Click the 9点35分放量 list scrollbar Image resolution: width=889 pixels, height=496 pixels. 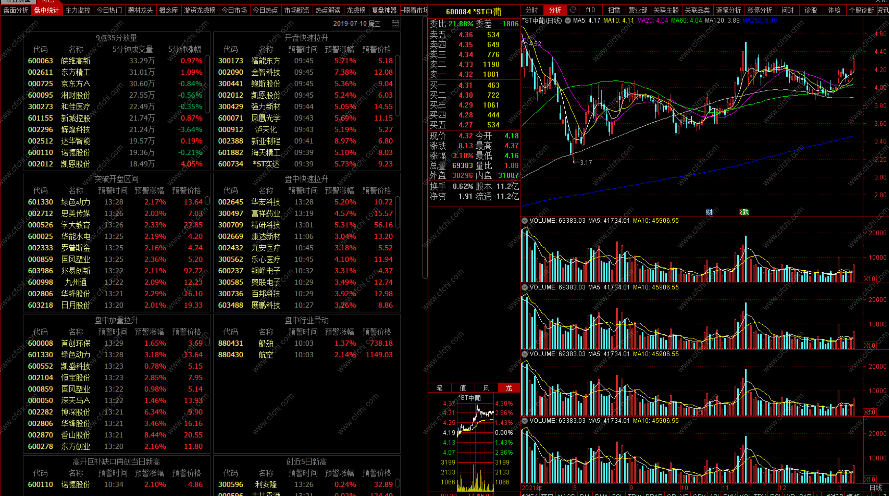point(207,83)
